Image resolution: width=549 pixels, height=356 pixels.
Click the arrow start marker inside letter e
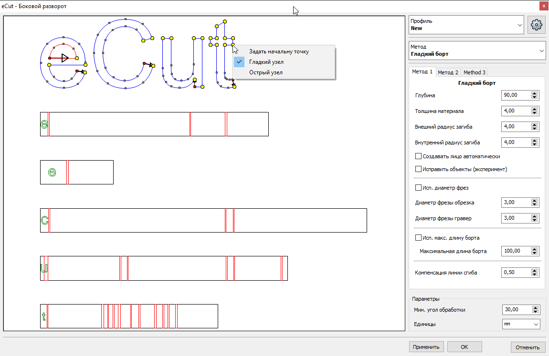click(65, 58)
